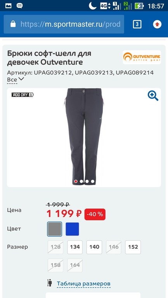The height and width of the screenshot is (298, 168).
Task: Tap the ADD DRY technology badge
Action: pyautogui.click(x=23, y=95)
